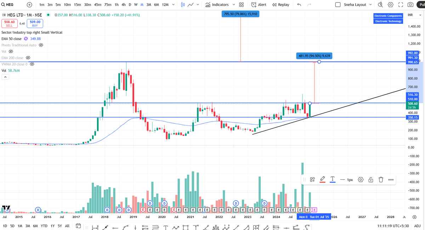Click the Electronic Components sector tag

coord(389,16)
